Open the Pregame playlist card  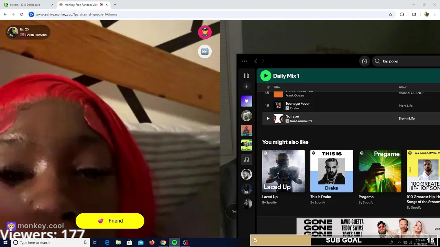[380, 177]
